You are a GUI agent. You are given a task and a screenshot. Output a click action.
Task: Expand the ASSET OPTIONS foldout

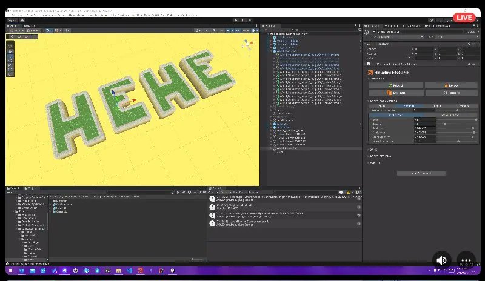point(380,156)
